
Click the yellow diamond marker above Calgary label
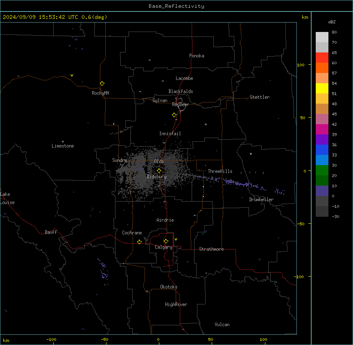(x=166, y=241)
